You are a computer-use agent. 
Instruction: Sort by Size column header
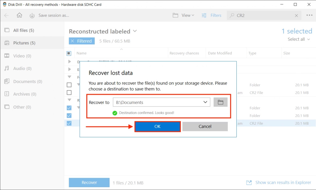tap(287, 53)
